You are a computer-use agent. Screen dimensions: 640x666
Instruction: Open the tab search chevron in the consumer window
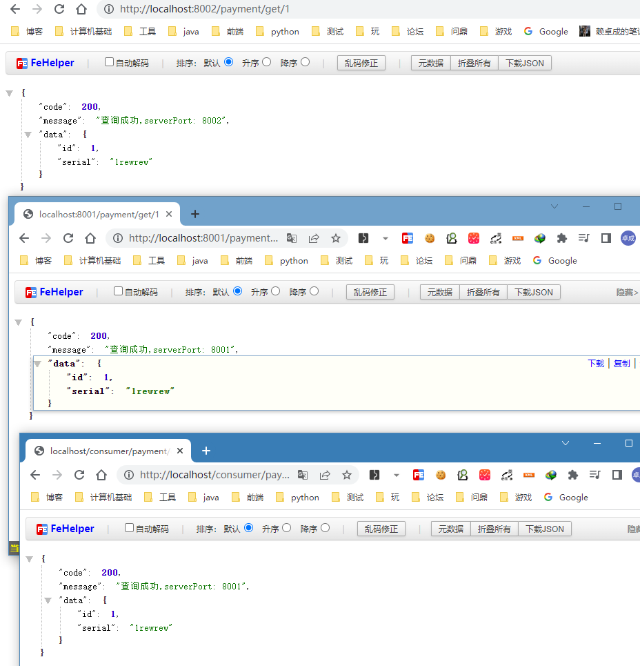click(x=566, y=443)
